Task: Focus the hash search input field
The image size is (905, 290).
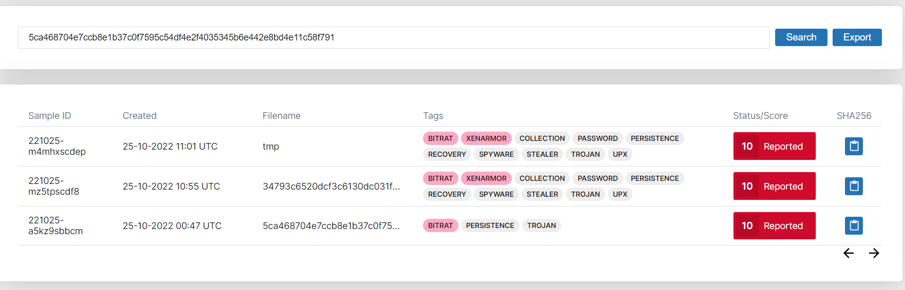Action: pyautogui.click(x=393, y=37)
